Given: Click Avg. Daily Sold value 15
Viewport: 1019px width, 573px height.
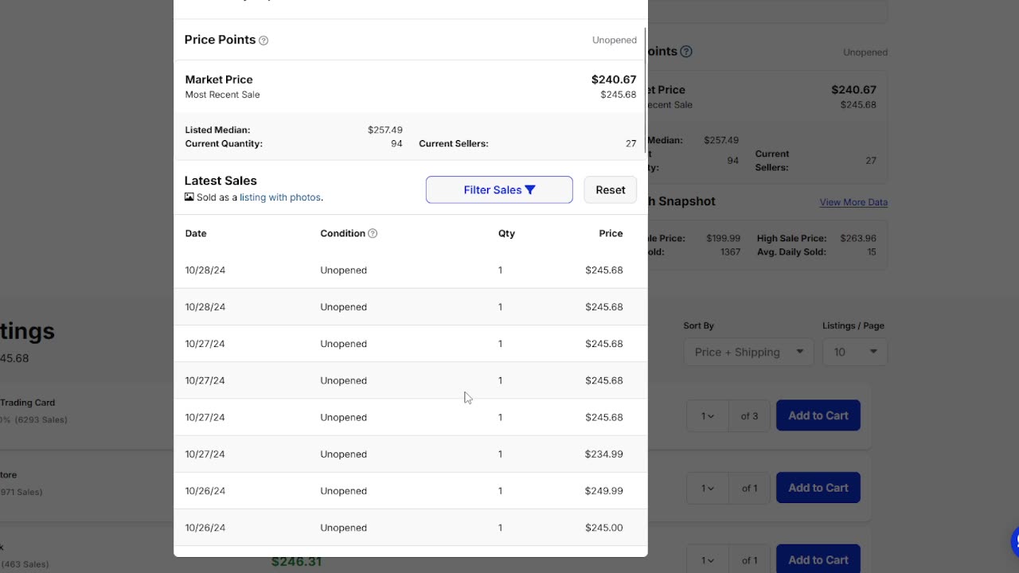Looking at the screenshot, I should (872, 251).
